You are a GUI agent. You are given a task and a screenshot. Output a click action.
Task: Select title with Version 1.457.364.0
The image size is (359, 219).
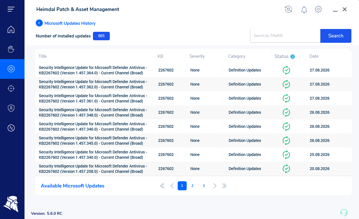click(93, 70)
